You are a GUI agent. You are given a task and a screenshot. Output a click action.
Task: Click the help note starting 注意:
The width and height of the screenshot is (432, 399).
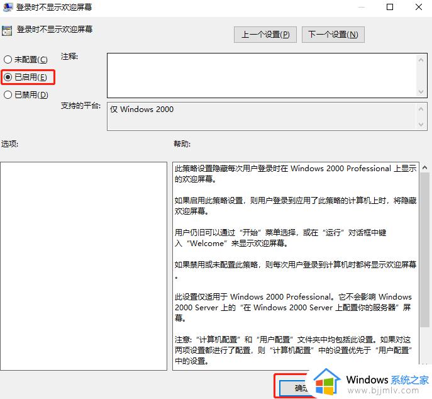click(293, 350)
